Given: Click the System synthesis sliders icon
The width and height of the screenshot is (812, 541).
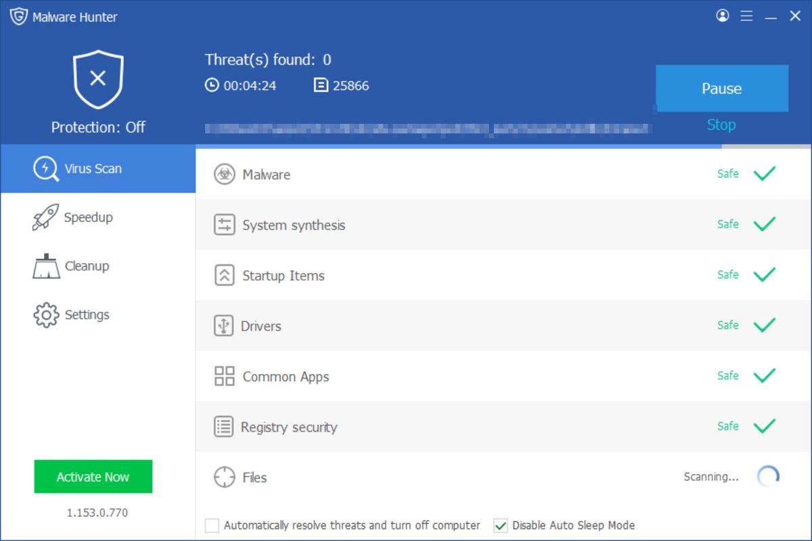Looking at the screenshot, I should pos(225,225).
